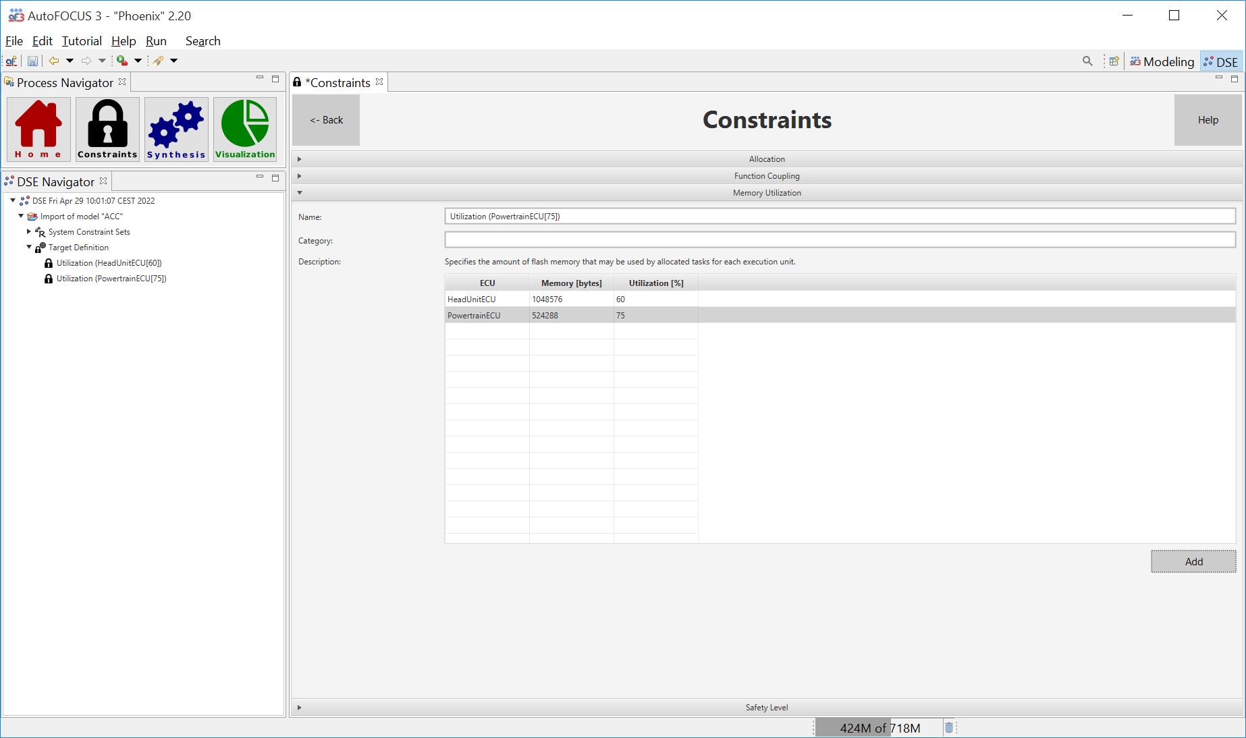The height and width of the screenshot is (738, 1246).
Task: Expand System Constraint Sets node
Action: click(29, 231)
